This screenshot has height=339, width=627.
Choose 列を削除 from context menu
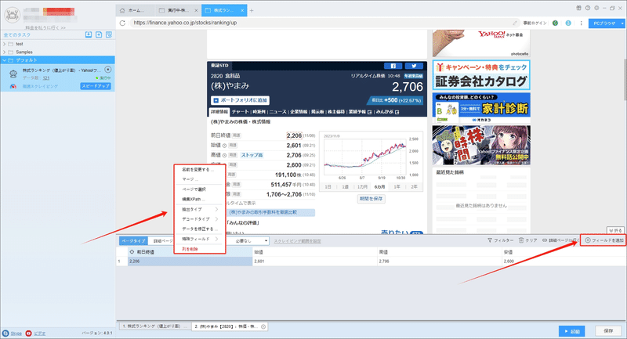200,249
